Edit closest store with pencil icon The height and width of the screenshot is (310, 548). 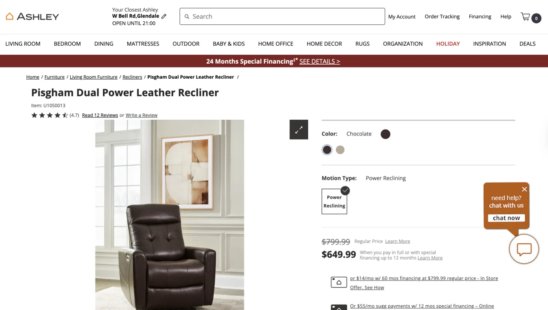[x=164, y=16]
